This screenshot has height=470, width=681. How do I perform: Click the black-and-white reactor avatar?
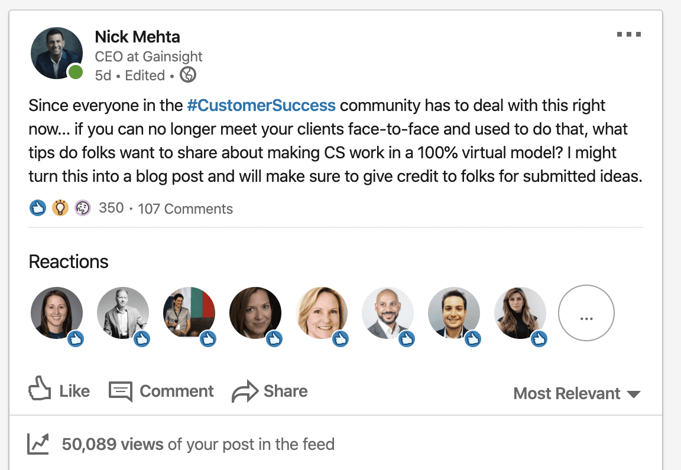[123, 313]
